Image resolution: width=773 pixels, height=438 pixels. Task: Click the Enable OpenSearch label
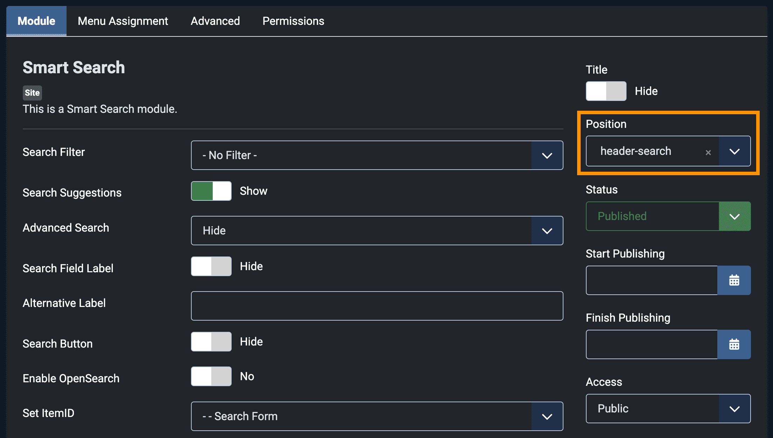71,378
